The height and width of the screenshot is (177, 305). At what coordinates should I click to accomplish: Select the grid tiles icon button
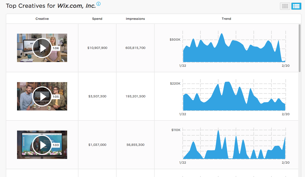pyautogui.click(x=285, y=6)
